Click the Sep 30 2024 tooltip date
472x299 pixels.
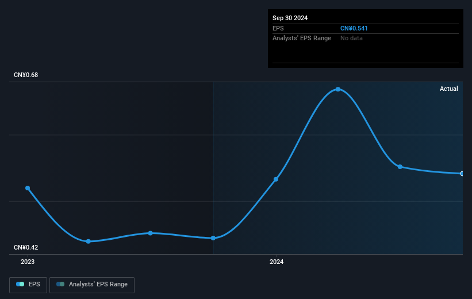(x=290, y=18)
